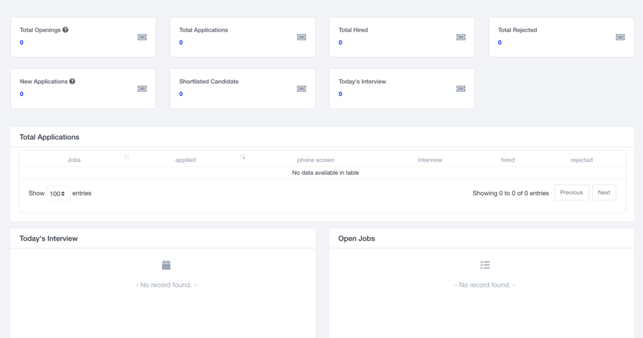
Task: Click the Previous pagination button
Action: 571,193
